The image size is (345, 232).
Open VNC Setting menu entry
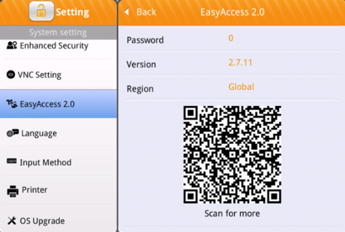(59, 74)
